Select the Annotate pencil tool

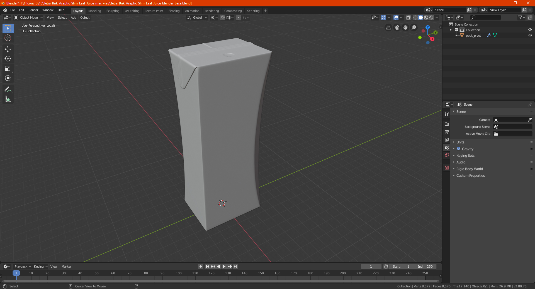8,89
